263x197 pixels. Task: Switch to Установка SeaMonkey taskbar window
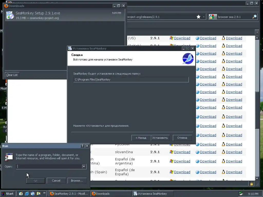click(x=153, y=194)
